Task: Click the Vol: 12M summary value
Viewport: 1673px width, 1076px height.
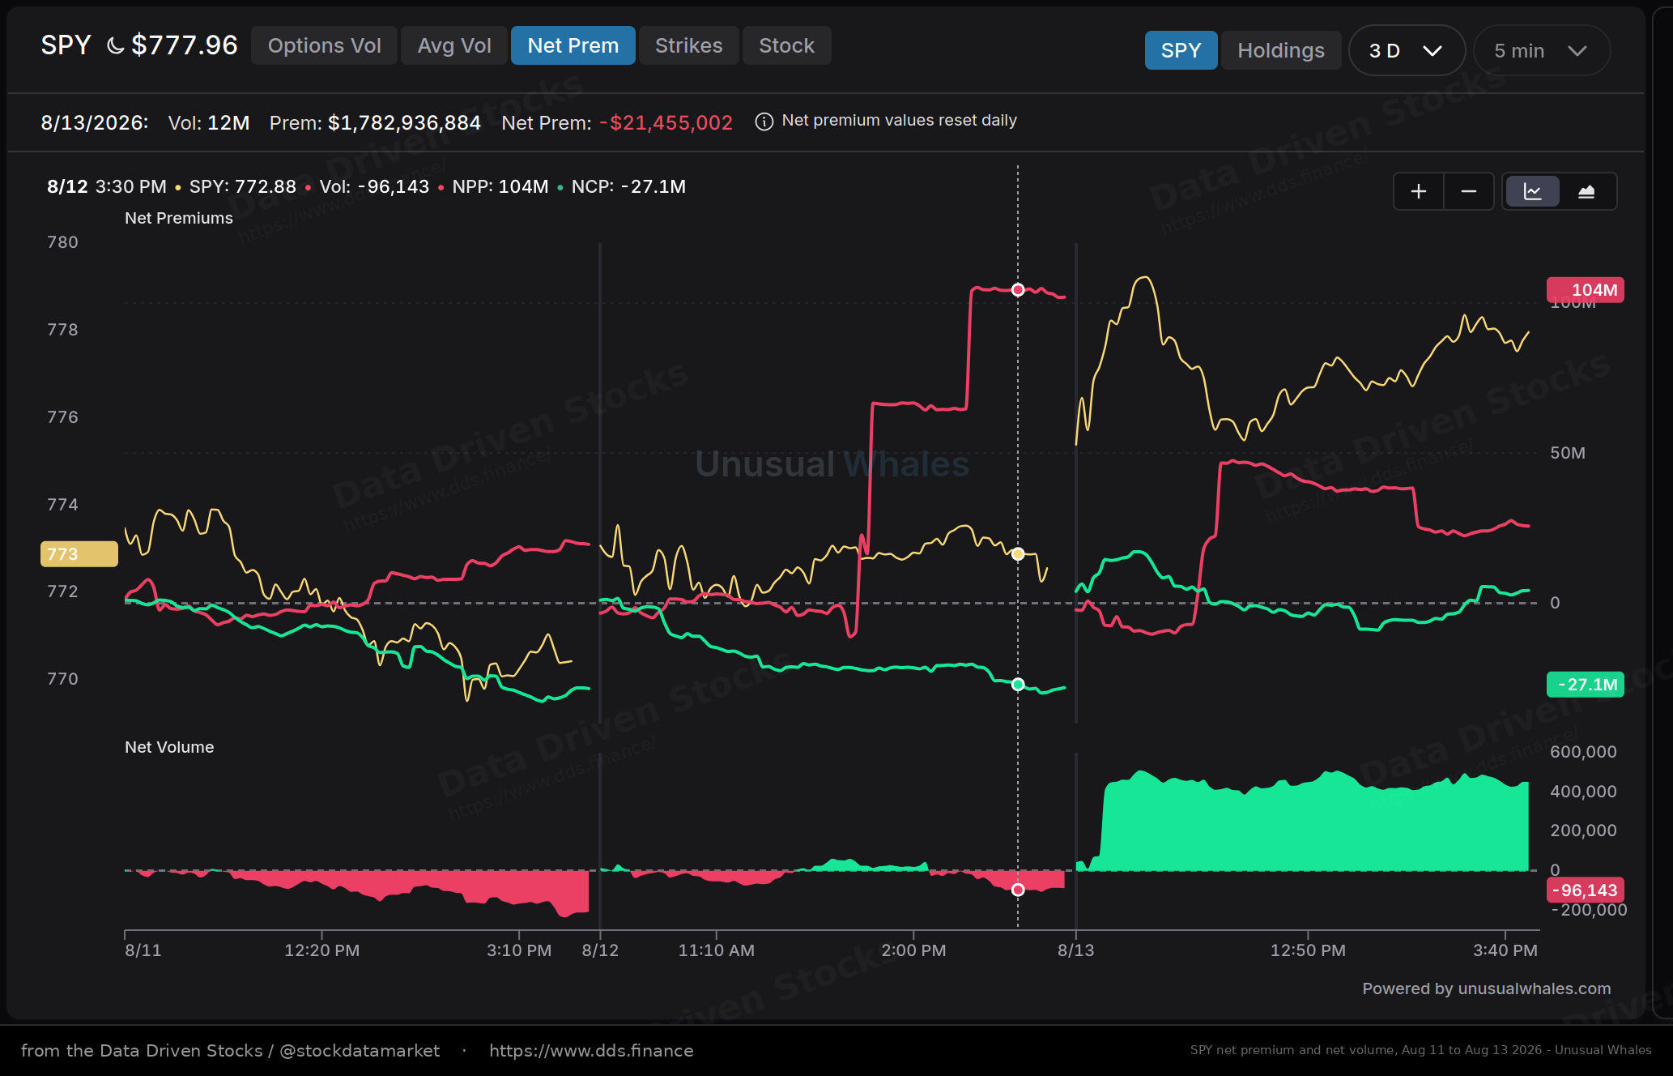Action: [209, 122]
